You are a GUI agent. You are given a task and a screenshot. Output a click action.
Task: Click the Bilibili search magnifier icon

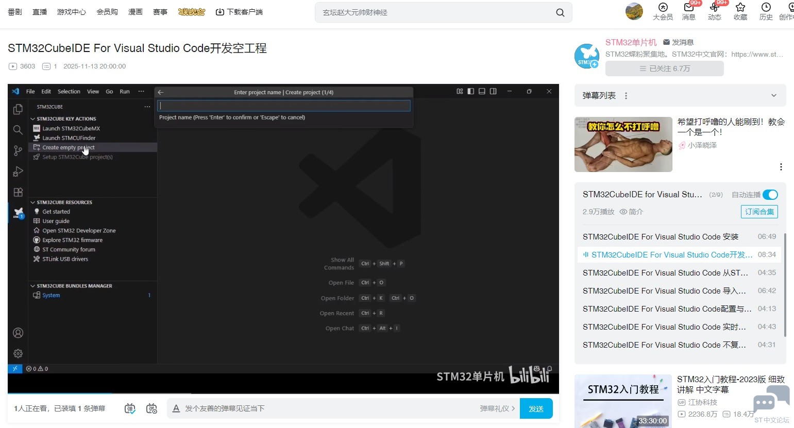click(560, 12)
